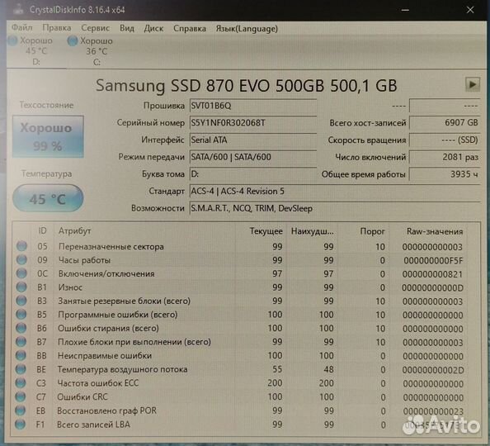
Task: Click the Возможности field with S.M.A.R.T., NCQ
Action: coord(335,208)
